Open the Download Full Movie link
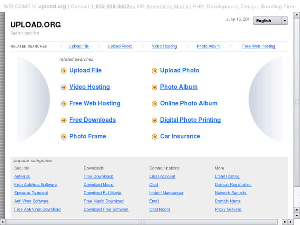The width and height of the screenshot is (300, 225). click(x=102, y=193)
